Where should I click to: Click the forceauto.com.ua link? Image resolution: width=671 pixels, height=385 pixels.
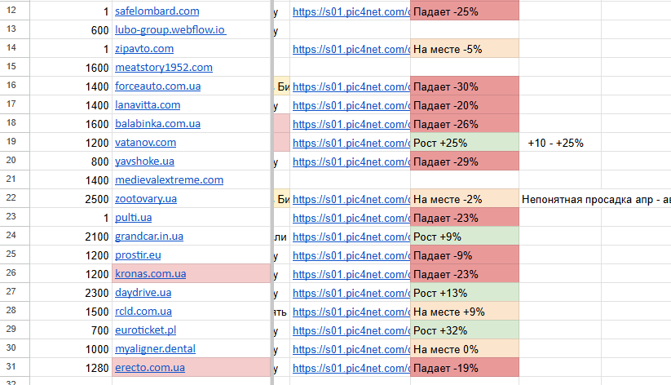(x=157, y=86)
